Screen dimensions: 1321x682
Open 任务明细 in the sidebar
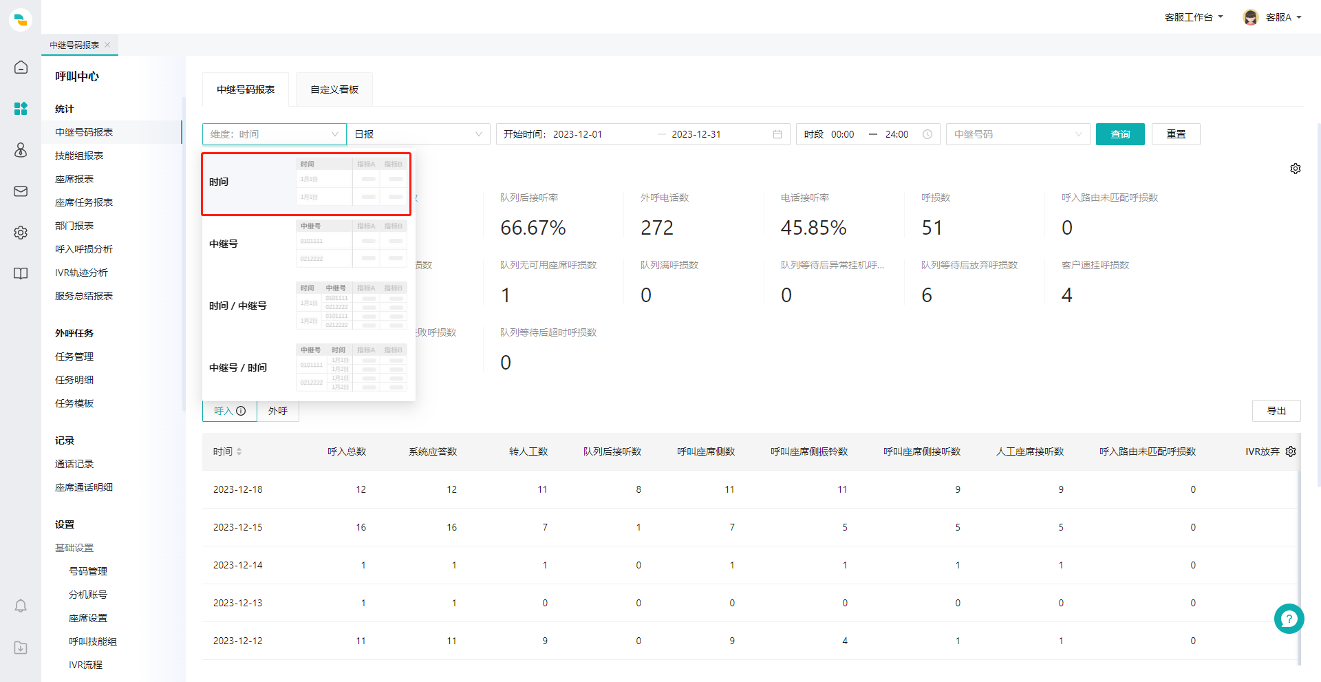pos(74,380)
